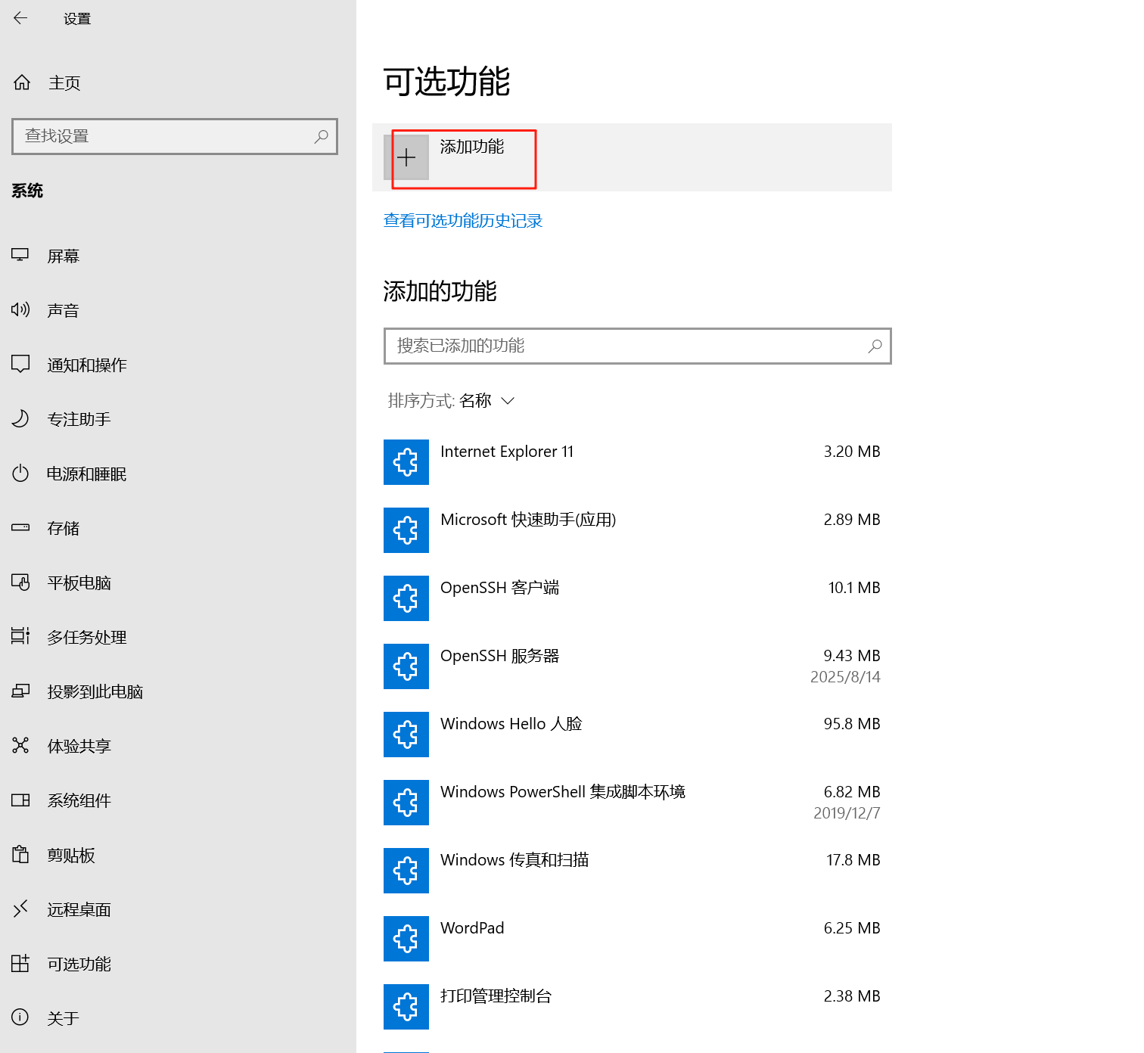Open 电源和睡眠 power icon

tap(20, 474)
